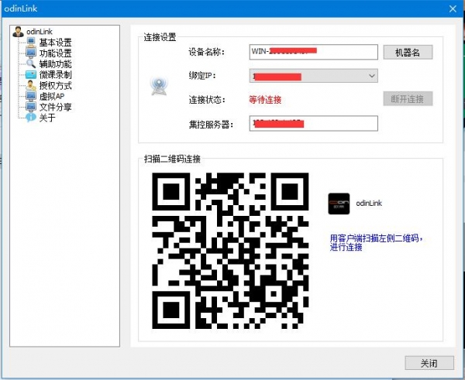This screenshot has height=380, width=465.
Task: Click the 绑定IP label
Action: pyautogui.click(x=202, y=76)
